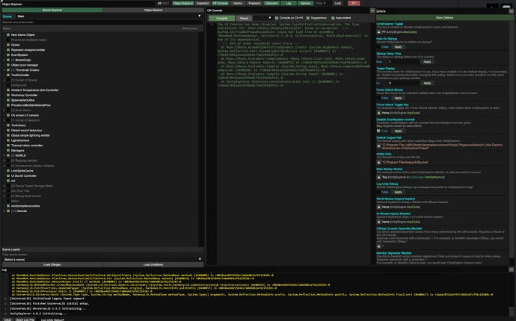516x321 pixels.
Task: Toggle the C# Console navbar button
Action: pos(220,3)
